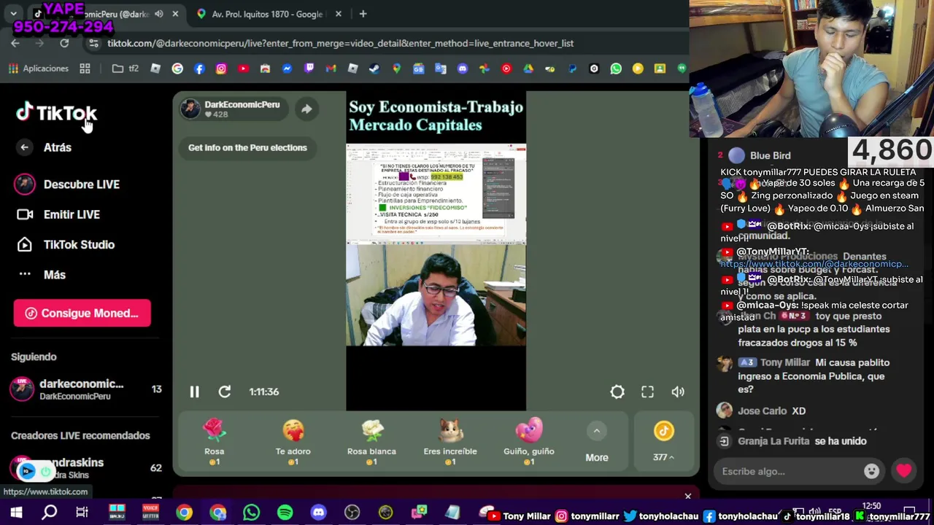Viewport: 934px width, 525px height.
Task: Click the address bar URL
Action: click(340, 44)
